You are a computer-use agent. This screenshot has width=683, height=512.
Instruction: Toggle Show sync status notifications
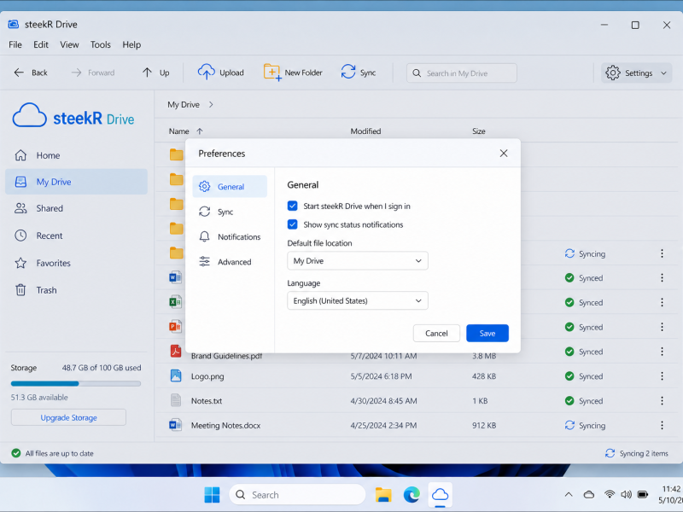point(292,224)
